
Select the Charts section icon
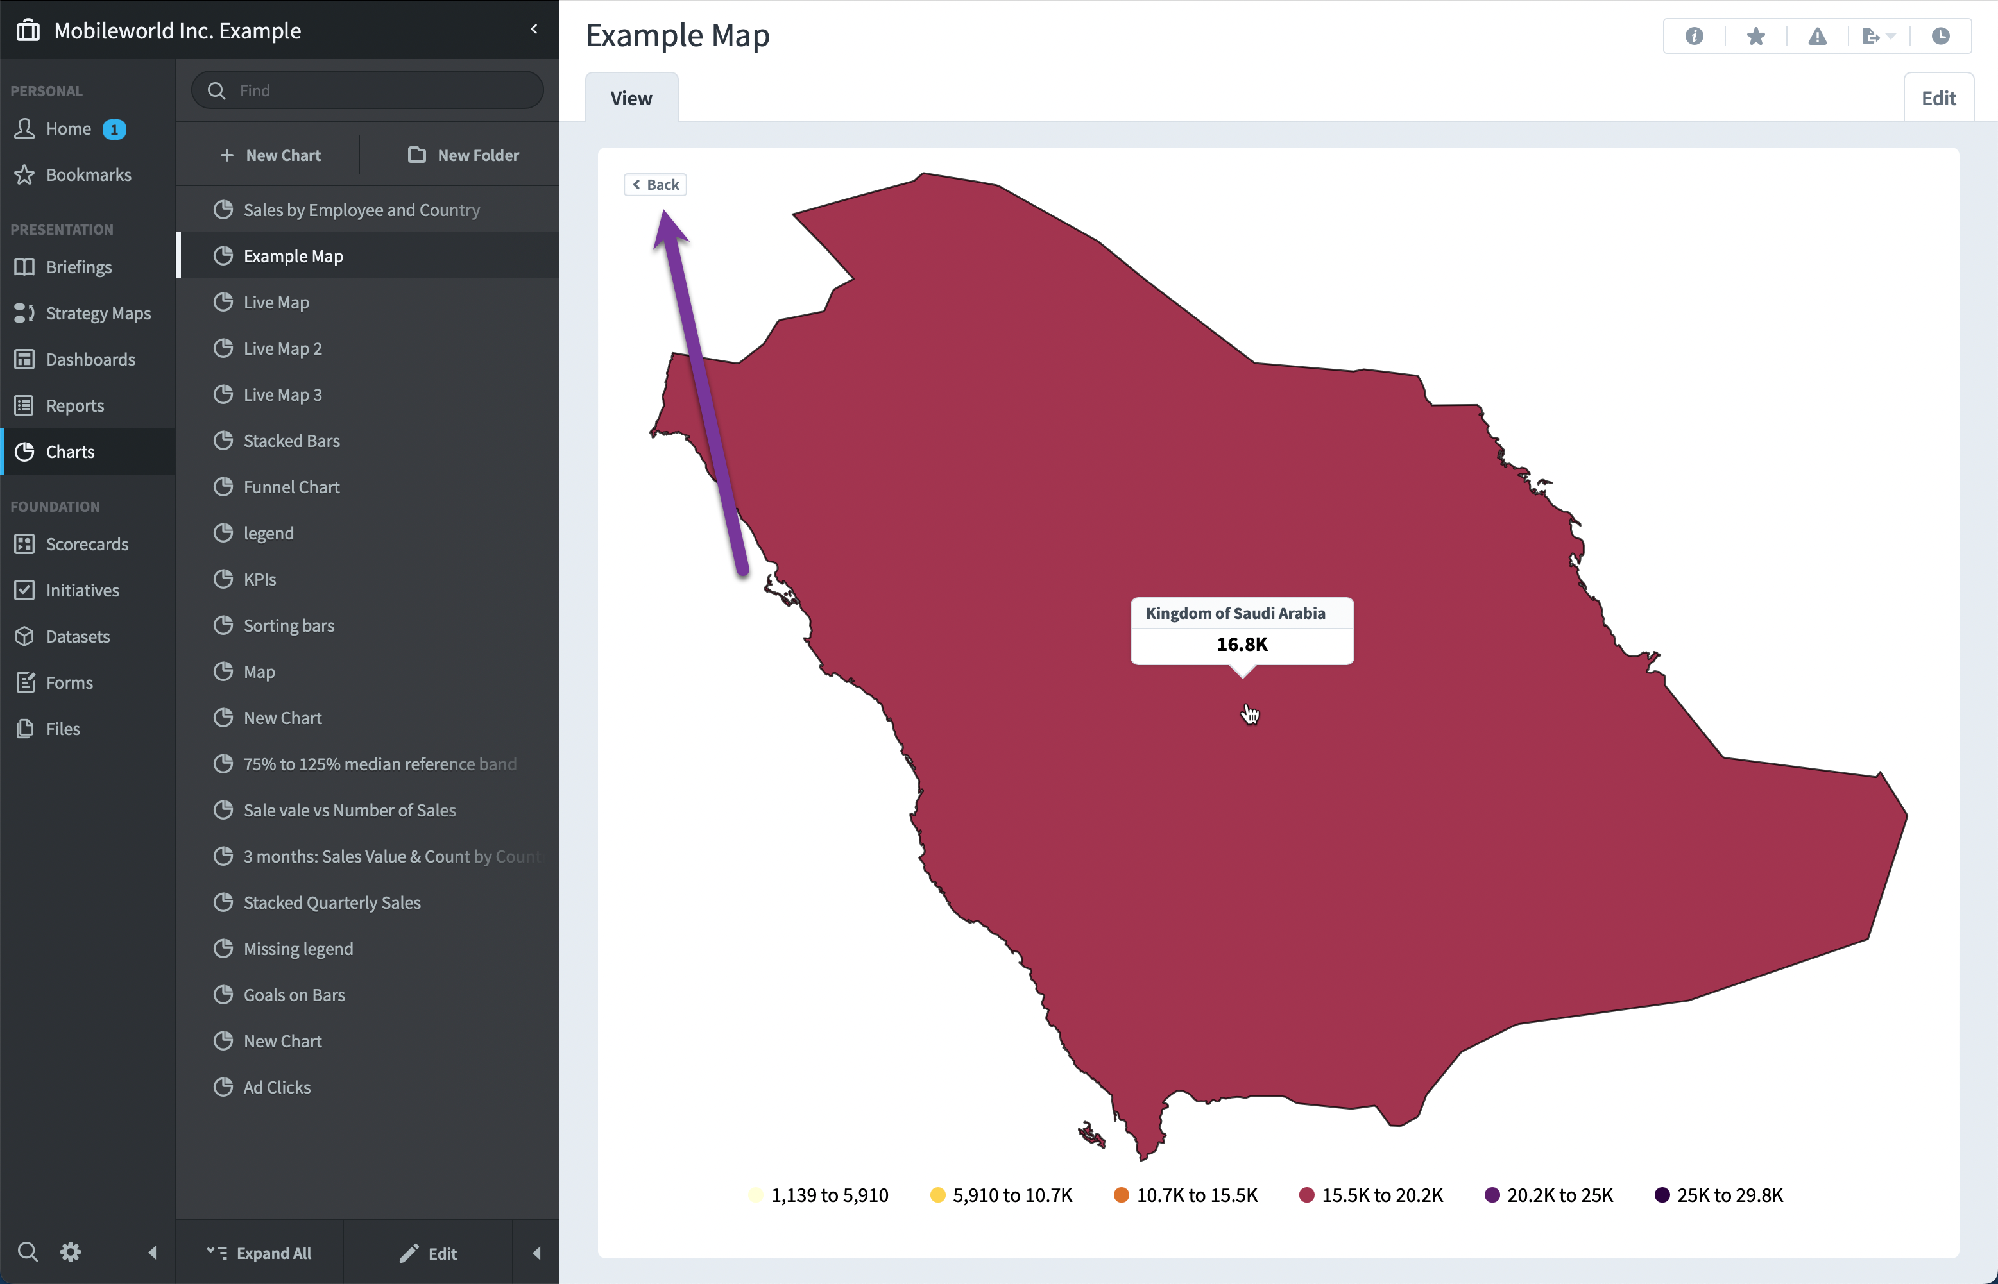25,451
